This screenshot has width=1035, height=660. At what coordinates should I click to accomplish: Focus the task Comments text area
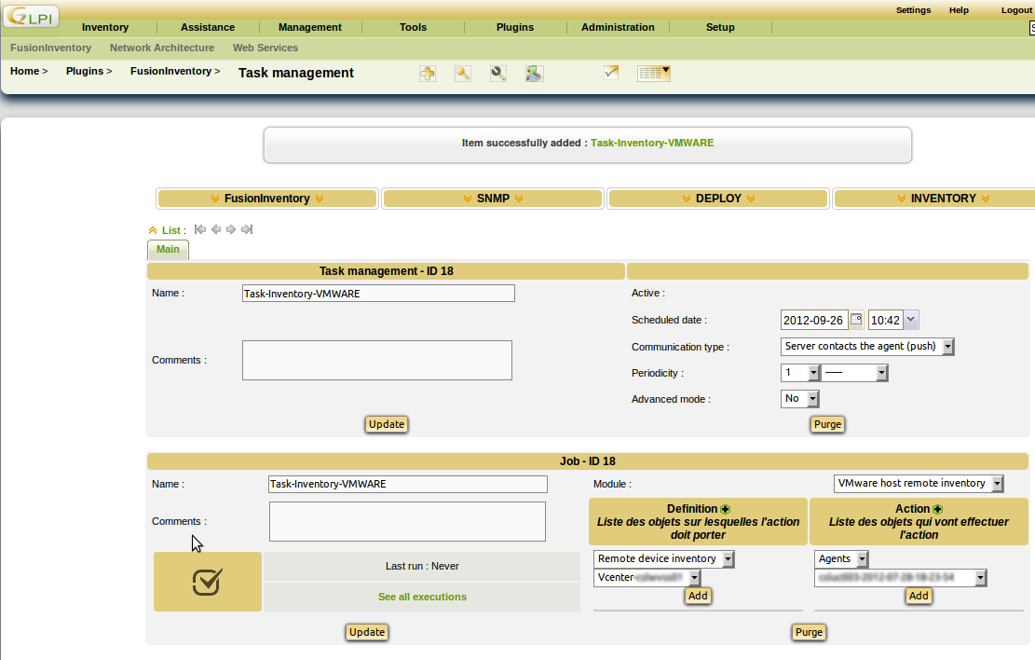[377, 360]
